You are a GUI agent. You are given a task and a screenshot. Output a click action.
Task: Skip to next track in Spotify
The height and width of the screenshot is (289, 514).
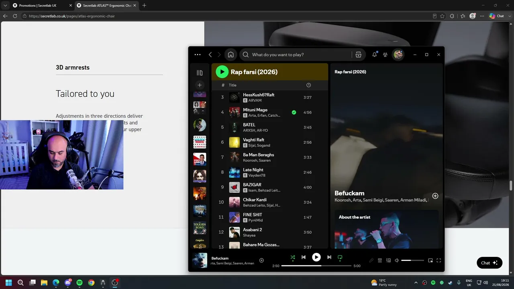pos(329,257)
